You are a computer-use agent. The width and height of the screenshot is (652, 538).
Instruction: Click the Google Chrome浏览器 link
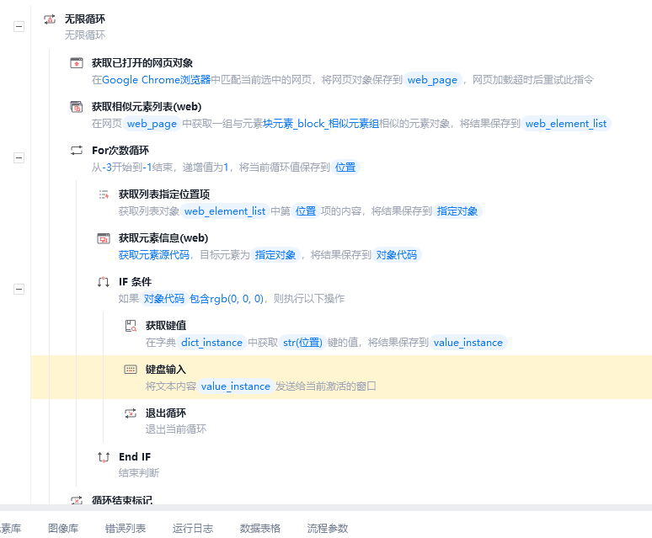pyautogui.click(x=157, y=80)
